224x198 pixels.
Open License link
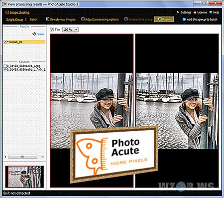(202, 12)
